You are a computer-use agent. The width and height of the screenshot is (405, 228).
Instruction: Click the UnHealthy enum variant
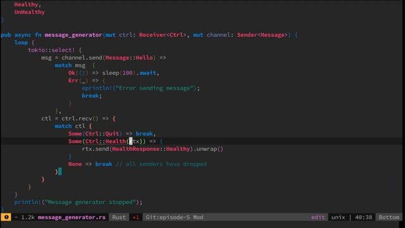tap(30, 12)
